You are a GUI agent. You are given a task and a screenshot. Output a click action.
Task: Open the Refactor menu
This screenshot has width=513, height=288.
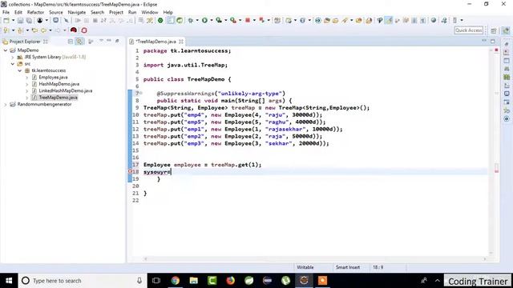35,13
